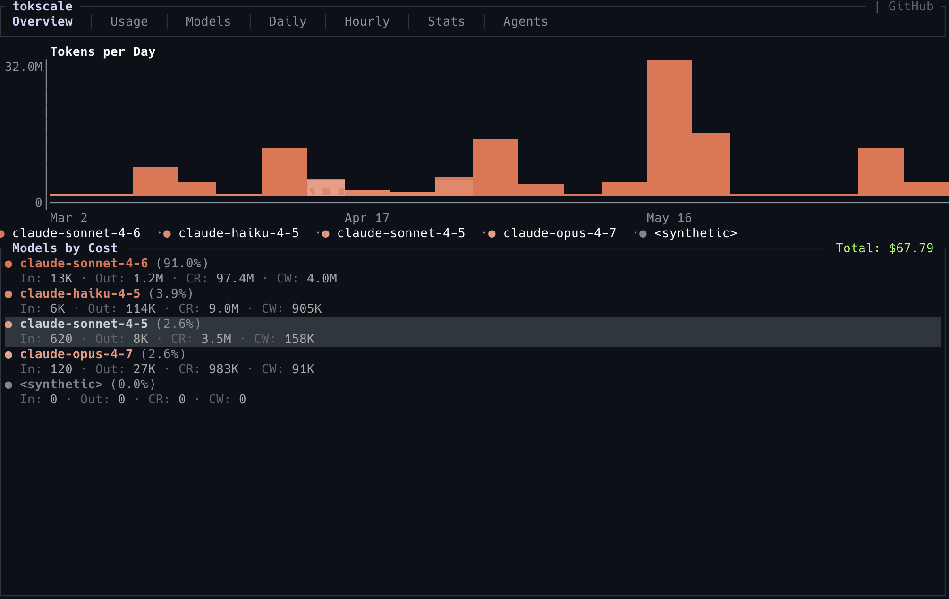Click the "In: 620" input value
The image size is (949, 599).
46,339
